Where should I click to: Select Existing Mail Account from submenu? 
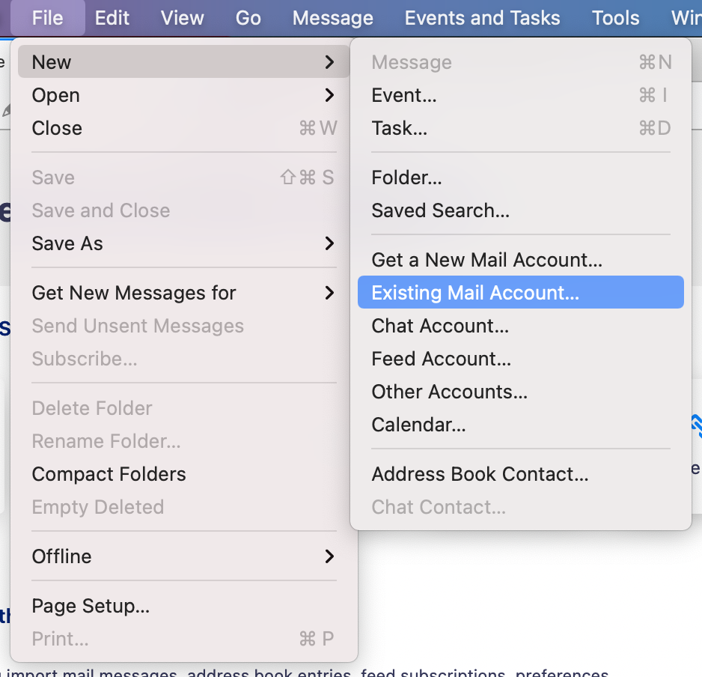521,292
